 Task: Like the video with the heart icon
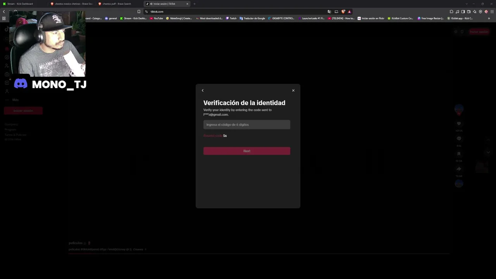coord(459,124)
